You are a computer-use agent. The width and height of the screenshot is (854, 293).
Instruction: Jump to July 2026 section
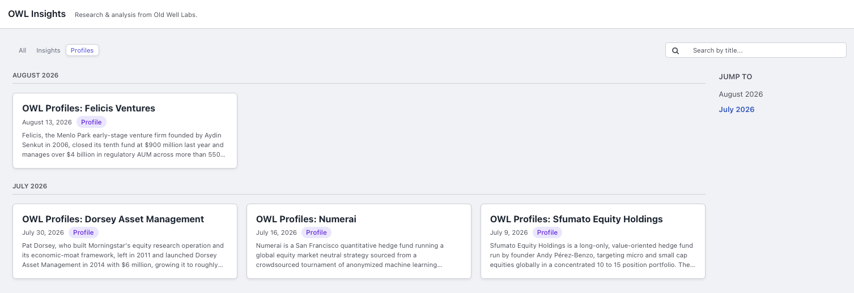[x=737, y=110]
